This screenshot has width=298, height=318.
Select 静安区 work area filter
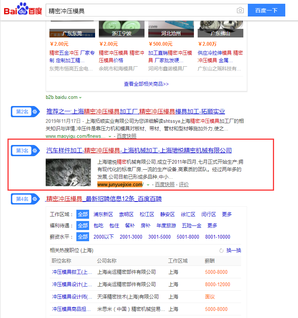tap(167, 214)
